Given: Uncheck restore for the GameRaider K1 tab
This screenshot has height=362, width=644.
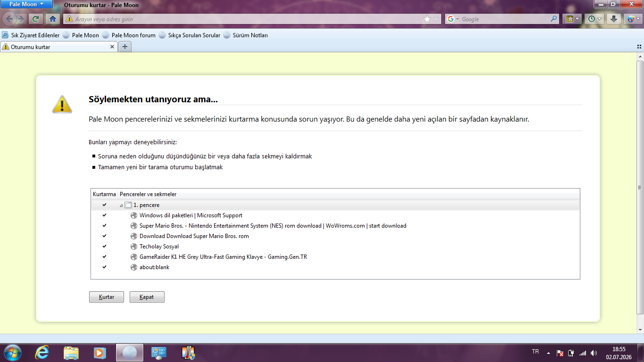Looking at the screenshot, I should (x=104, y=257).
